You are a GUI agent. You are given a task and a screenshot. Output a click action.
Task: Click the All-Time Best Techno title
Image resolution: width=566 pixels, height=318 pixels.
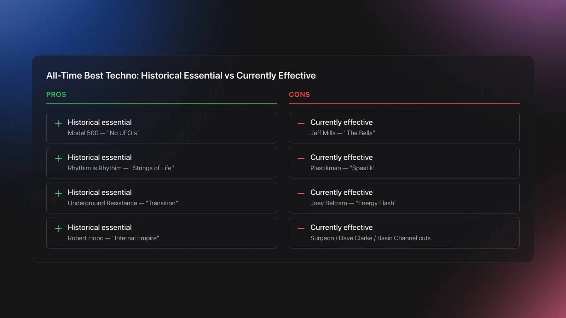coord(181,75)
